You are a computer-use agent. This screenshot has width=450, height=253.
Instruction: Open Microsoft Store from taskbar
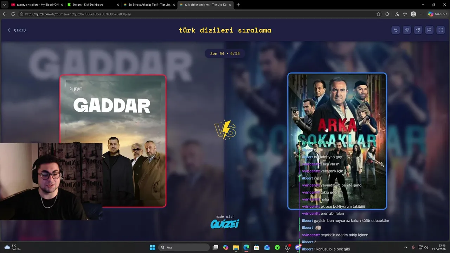click(257, 247)
